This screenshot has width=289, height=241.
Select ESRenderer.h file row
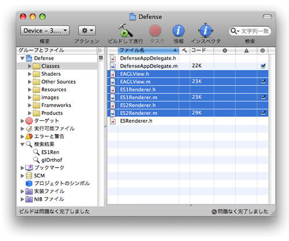[188, 121]
